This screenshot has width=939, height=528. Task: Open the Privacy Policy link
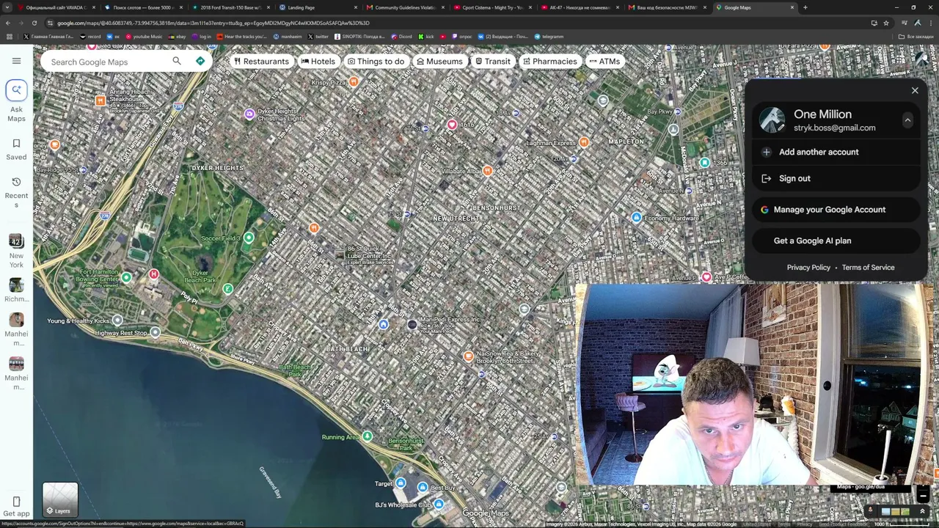(808, 268)
